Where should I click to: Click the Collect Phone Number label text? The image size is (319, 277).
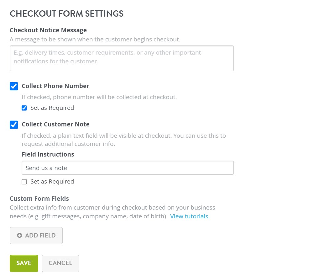point(55,86)
